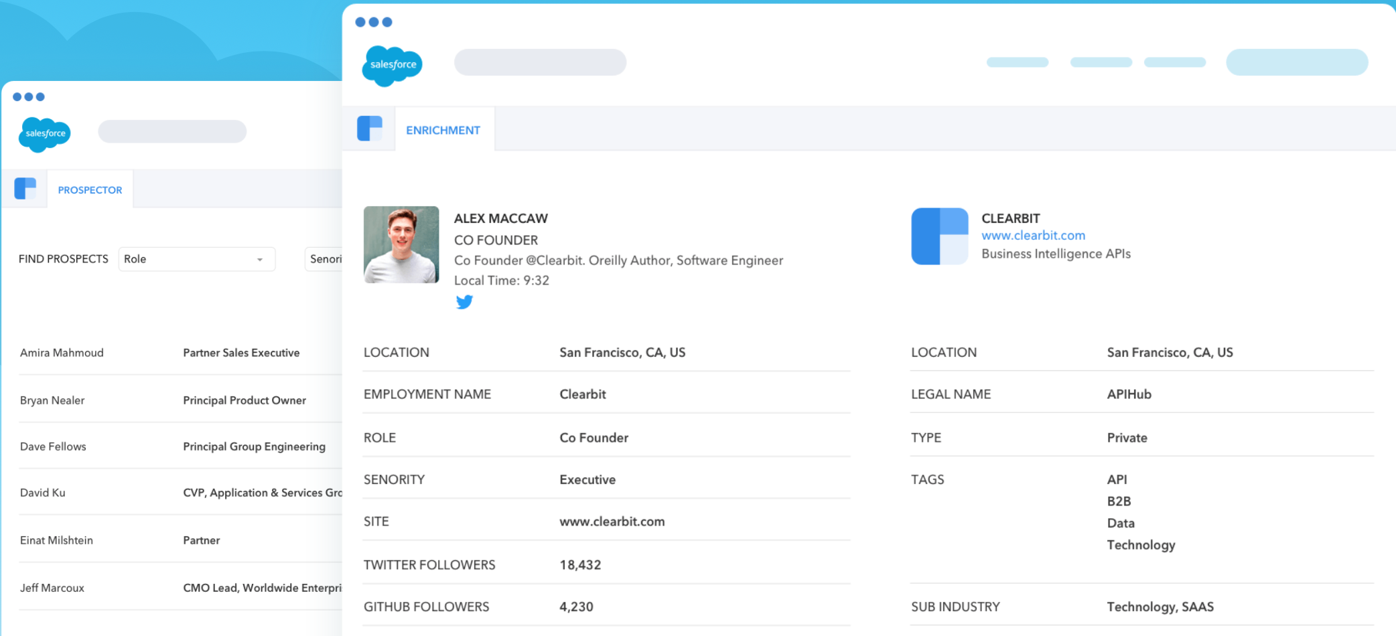
Task: Click the third placeholder nav link at top
Action: [1175, 62]
